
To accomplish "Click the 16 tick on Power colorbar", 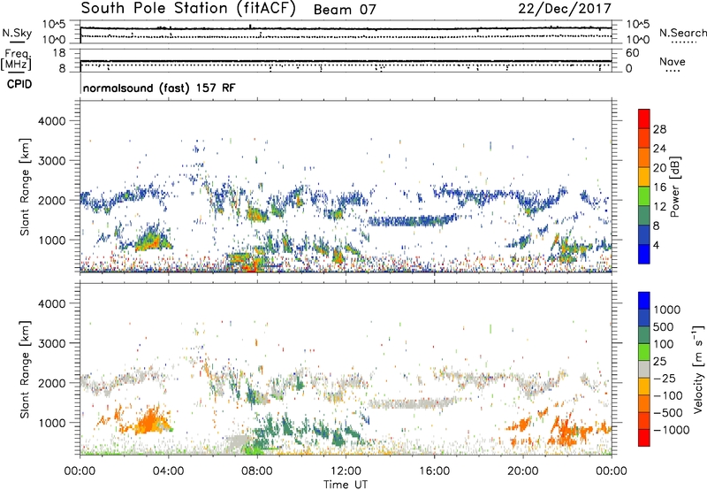I will tap(659, 188).
